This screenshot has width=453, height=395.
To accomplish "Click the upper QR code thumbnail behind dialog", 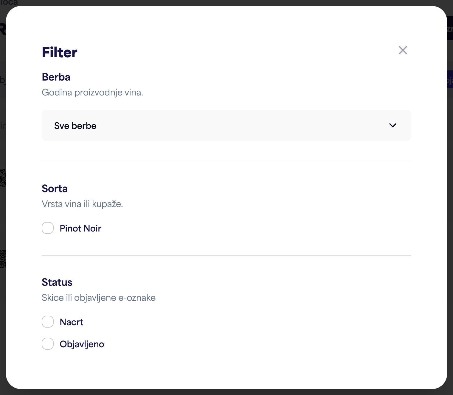I will pyautogui.click(x=3, y=178).
